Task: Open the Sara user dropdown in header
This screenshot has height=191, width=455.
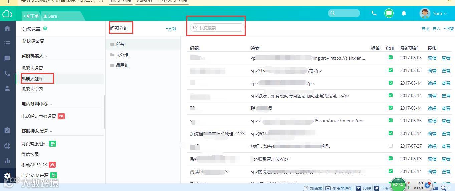Action: click(x=440, y=13)
